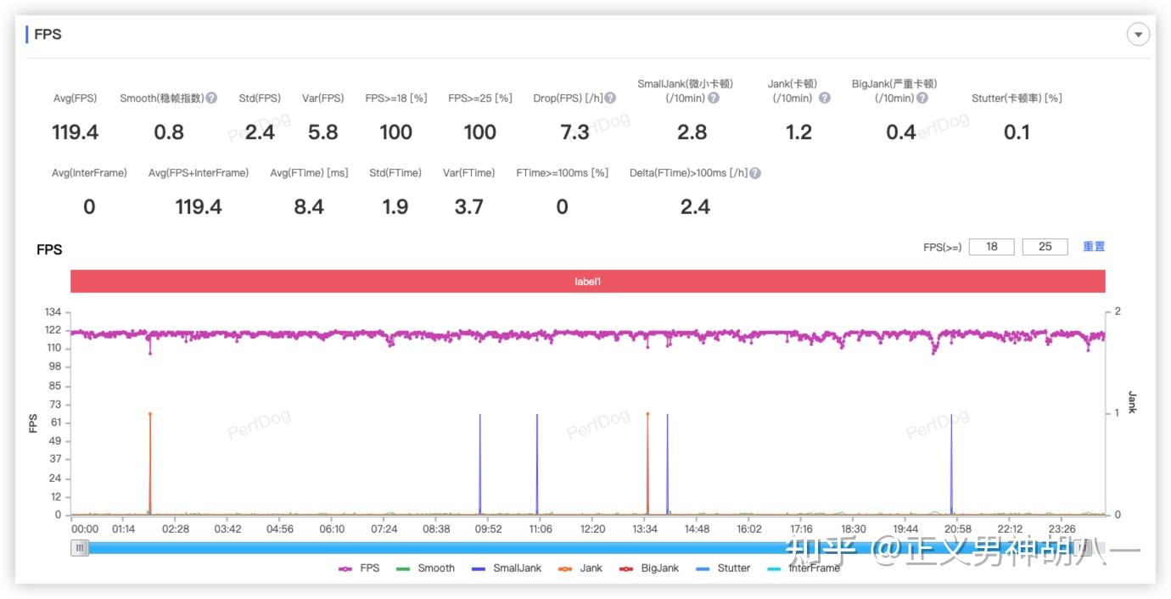Viewport: 1171px width, 599px height.
Task: Collapse the FPS panel with the arrow button
Action: click(1137, 35)
